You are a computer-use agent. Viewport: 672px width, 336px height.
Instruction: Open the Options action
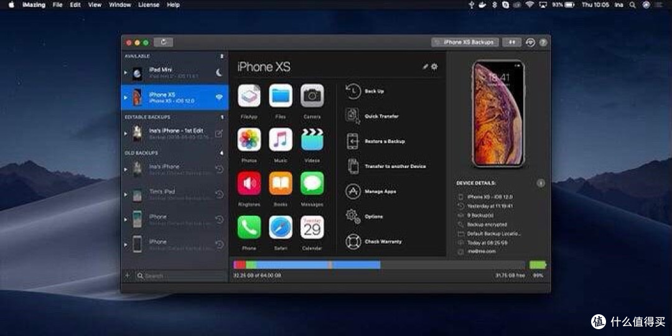(x=365, y=217)
